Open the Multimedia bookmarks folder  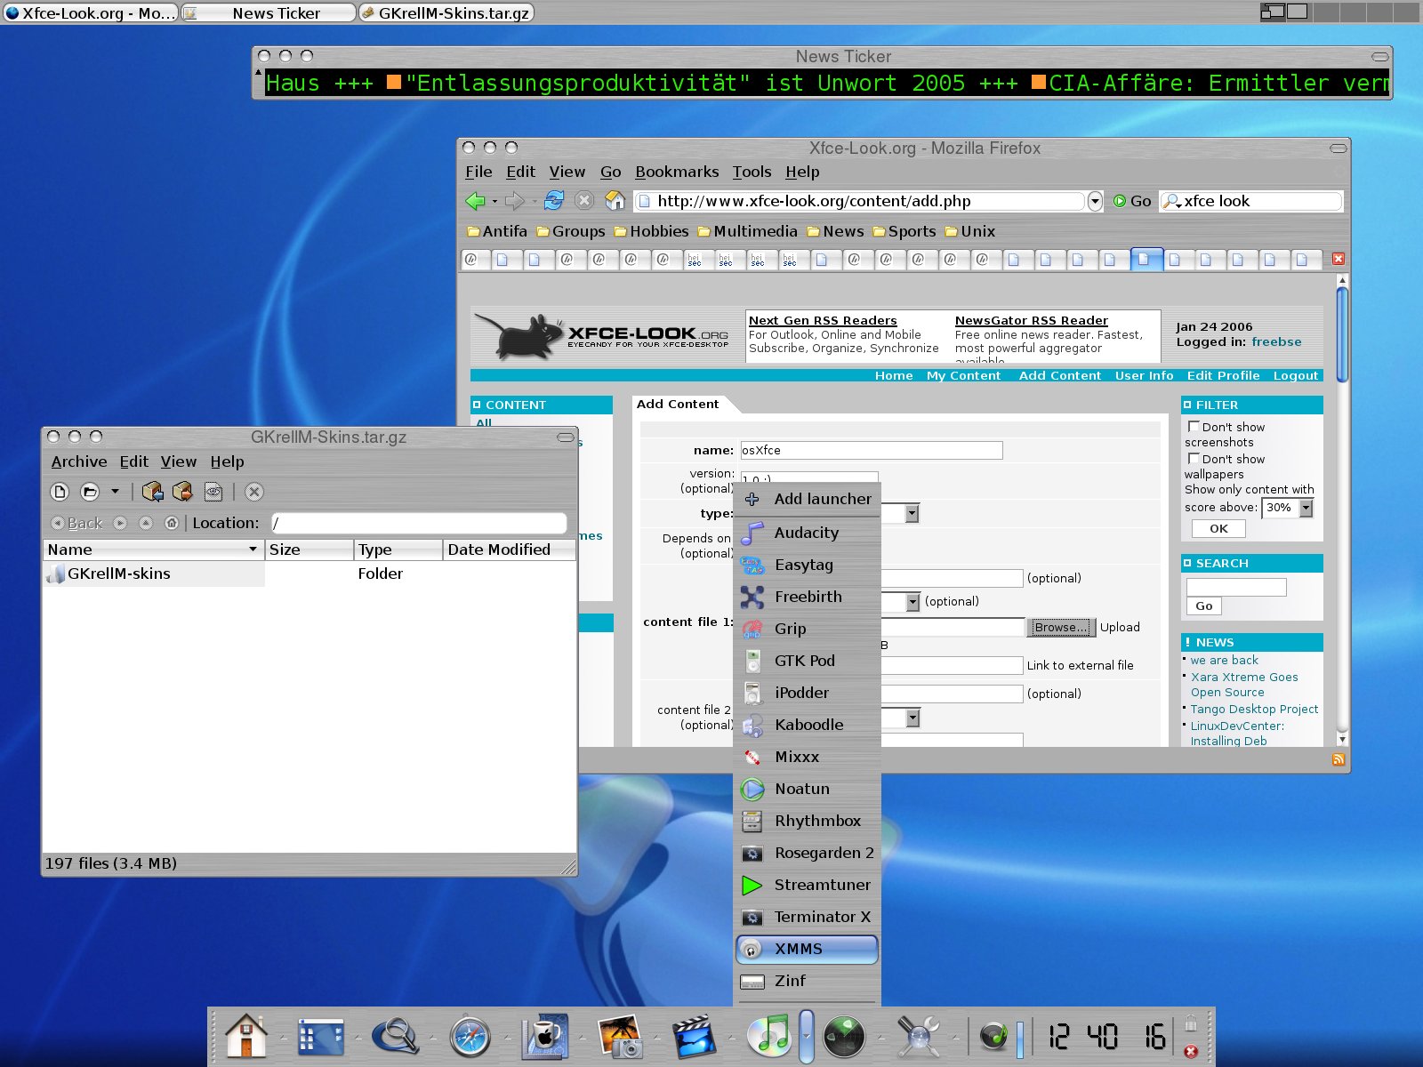click(x=747, y=231)
